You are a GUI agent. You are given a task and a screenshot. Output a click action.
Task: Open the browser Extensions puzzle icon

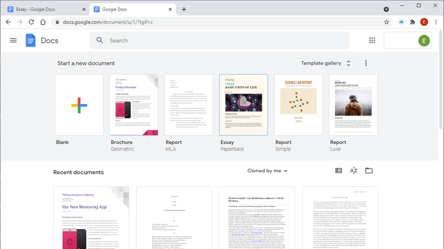(413, 22)
